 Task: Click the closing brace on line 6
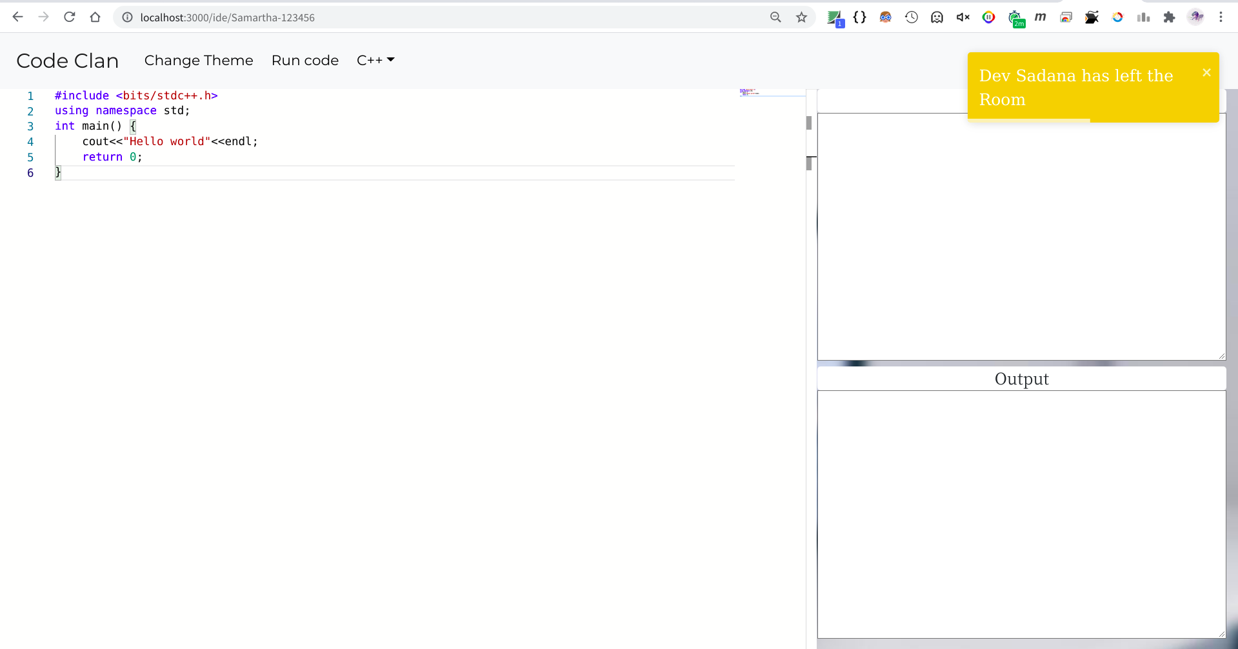click(x=58, y=172)
